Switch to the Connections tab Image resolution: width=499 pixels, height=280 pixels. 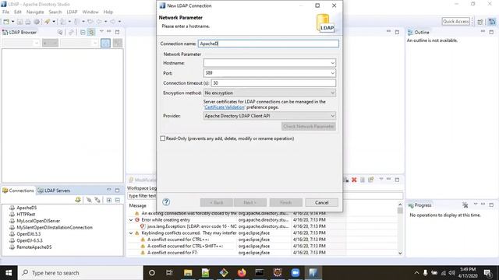(x=18, y=191)
